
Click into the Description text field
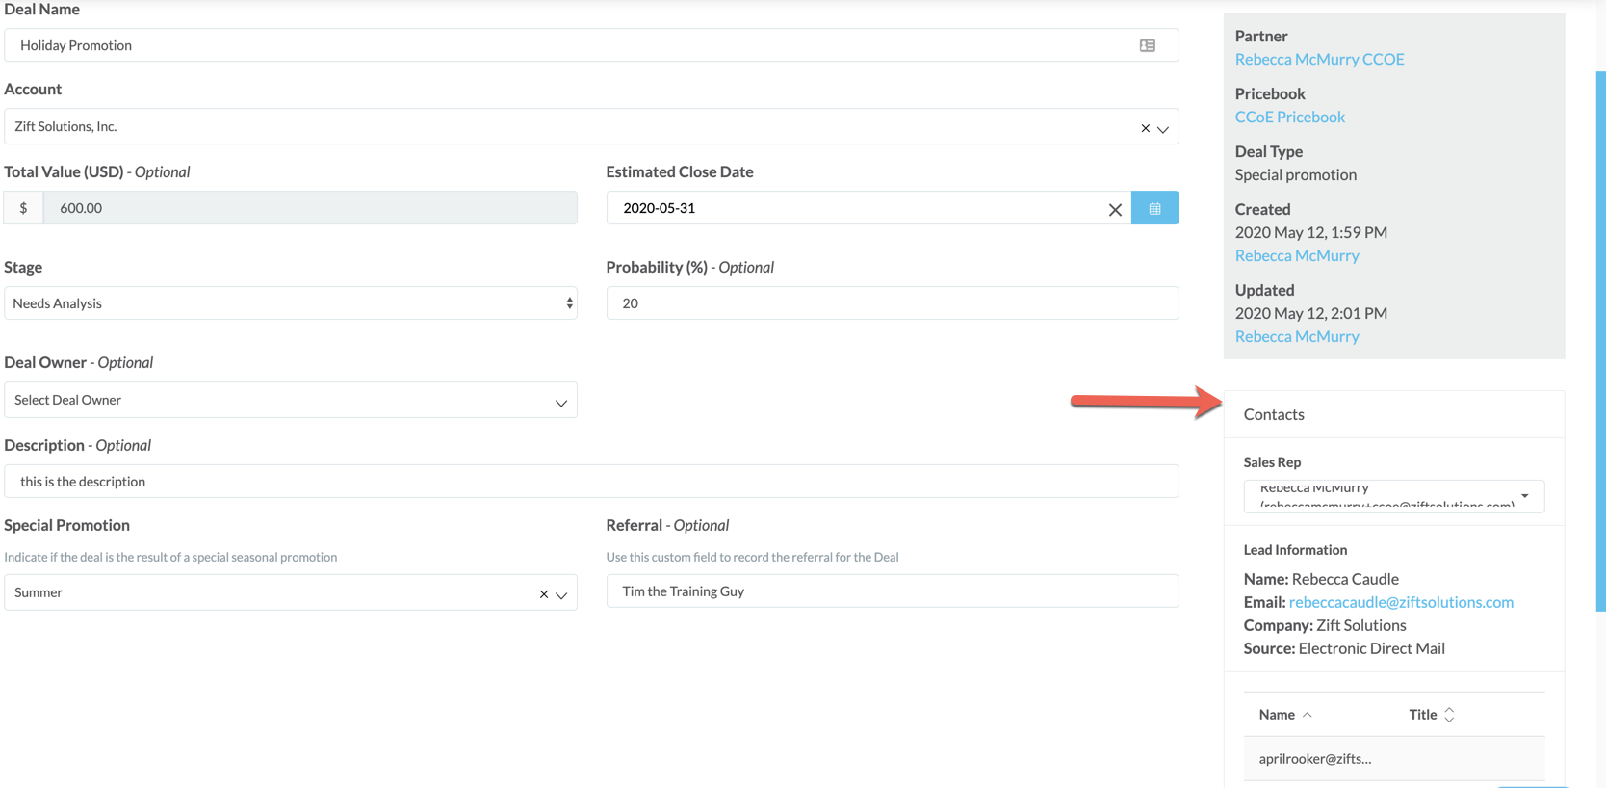591,482
